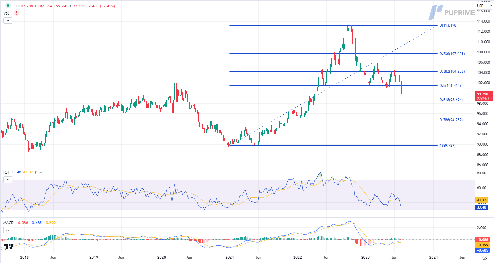Click the orange MACD legend value -0.599

50,223
